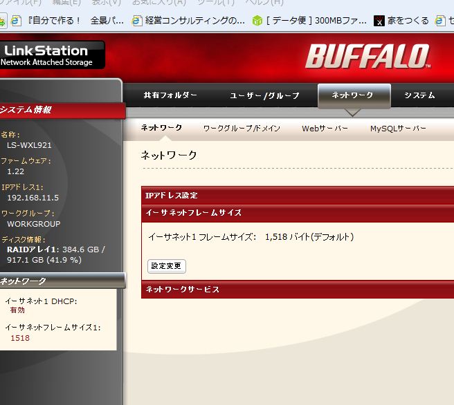Screen dimensions: 454x405
Task: Expand the IPアドレス設定 section
Action: [x=298, y=196]
